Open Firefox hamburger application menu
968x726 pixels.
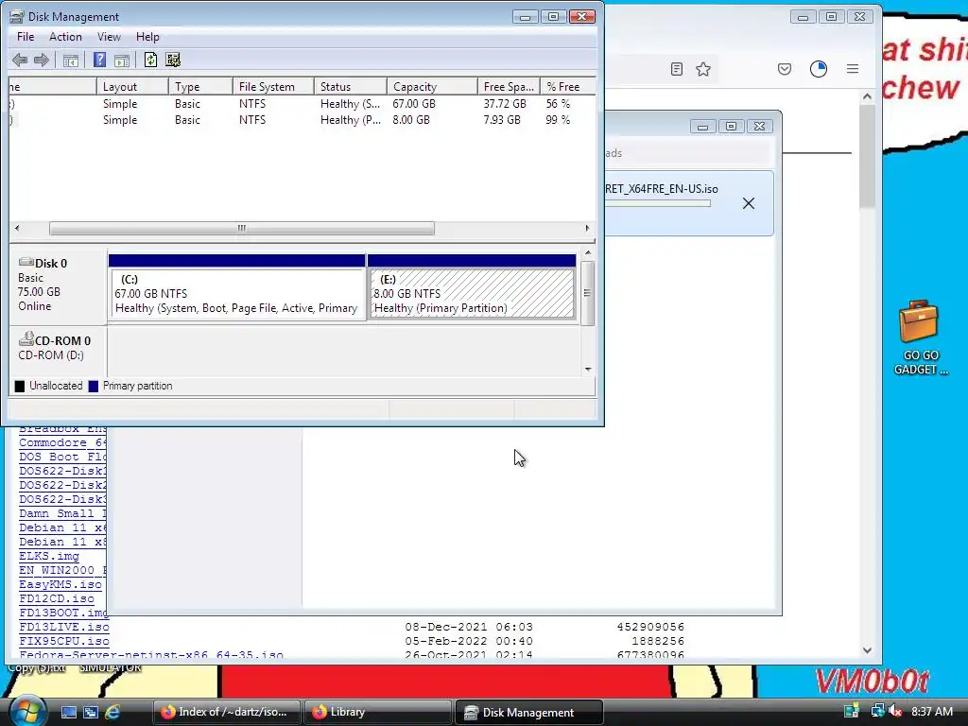(x=853, y=69)
